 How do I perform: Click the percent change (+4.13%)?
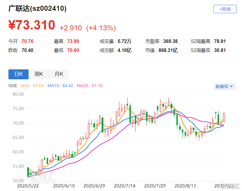[101, 28]
